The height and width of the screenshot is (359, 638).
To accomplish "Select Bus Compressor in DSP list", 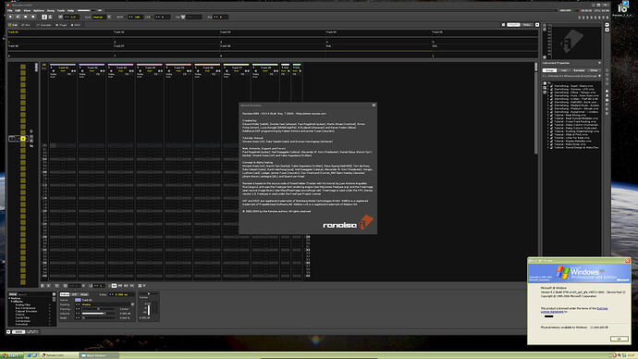I will click(x=25, y=308).
